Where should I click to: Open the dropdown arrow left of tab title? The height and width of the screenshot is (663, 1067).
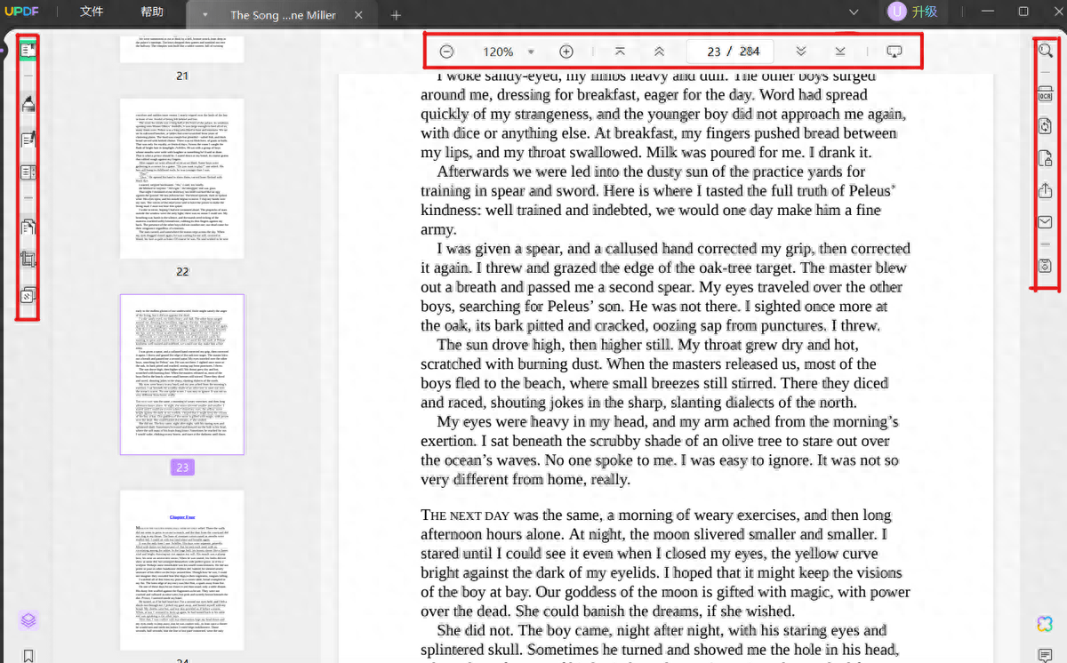205,15
